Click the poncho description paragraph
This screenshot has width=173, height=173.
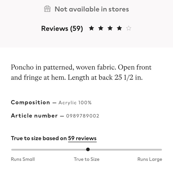click(x=81, y=72)
